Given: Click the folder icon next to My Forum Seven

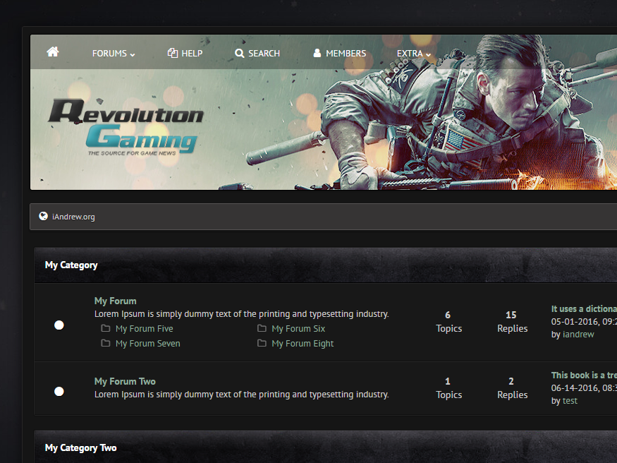Looking at the screenshot, I should click(104, 343).
